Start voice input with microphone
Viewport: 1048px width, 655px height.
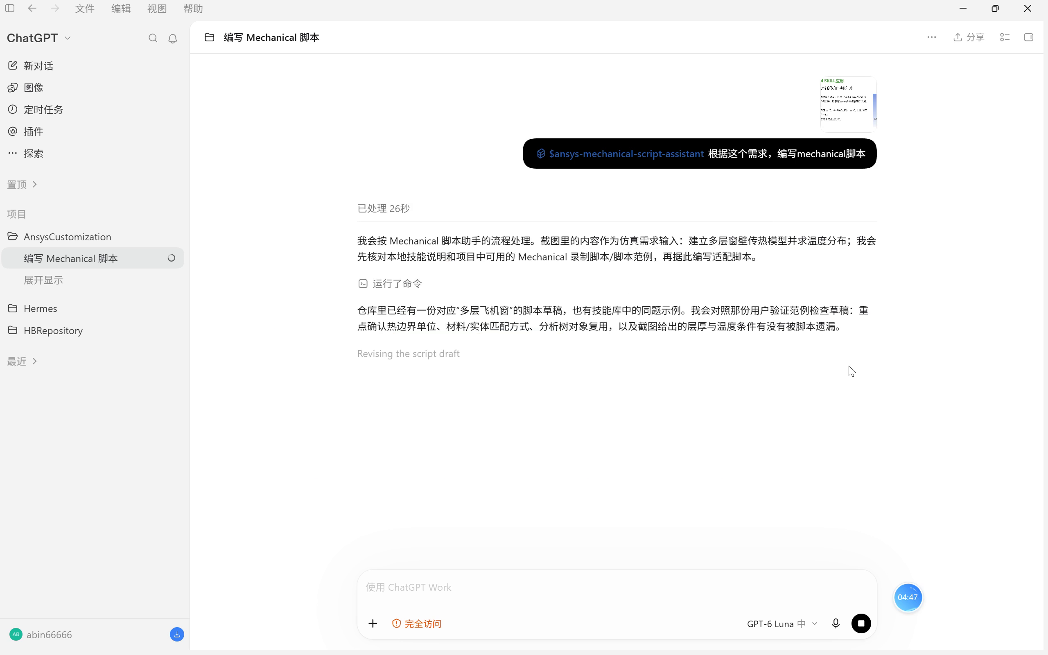[836, 623]
